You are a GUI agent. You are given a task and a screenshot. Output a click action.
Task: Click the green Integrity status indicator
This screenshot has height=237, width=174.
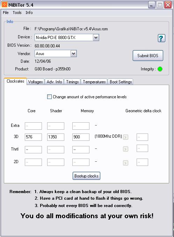[x=160, y=69]
